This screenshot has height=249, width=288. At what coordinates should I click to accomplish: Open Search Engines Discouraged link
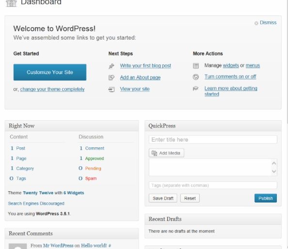[x=36, y=203]
